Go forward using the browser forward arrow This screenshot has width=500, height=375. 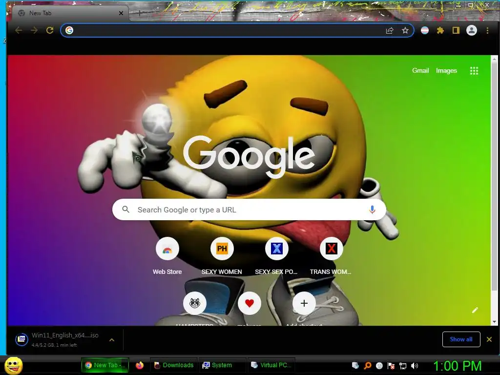(x=34, y=30)
